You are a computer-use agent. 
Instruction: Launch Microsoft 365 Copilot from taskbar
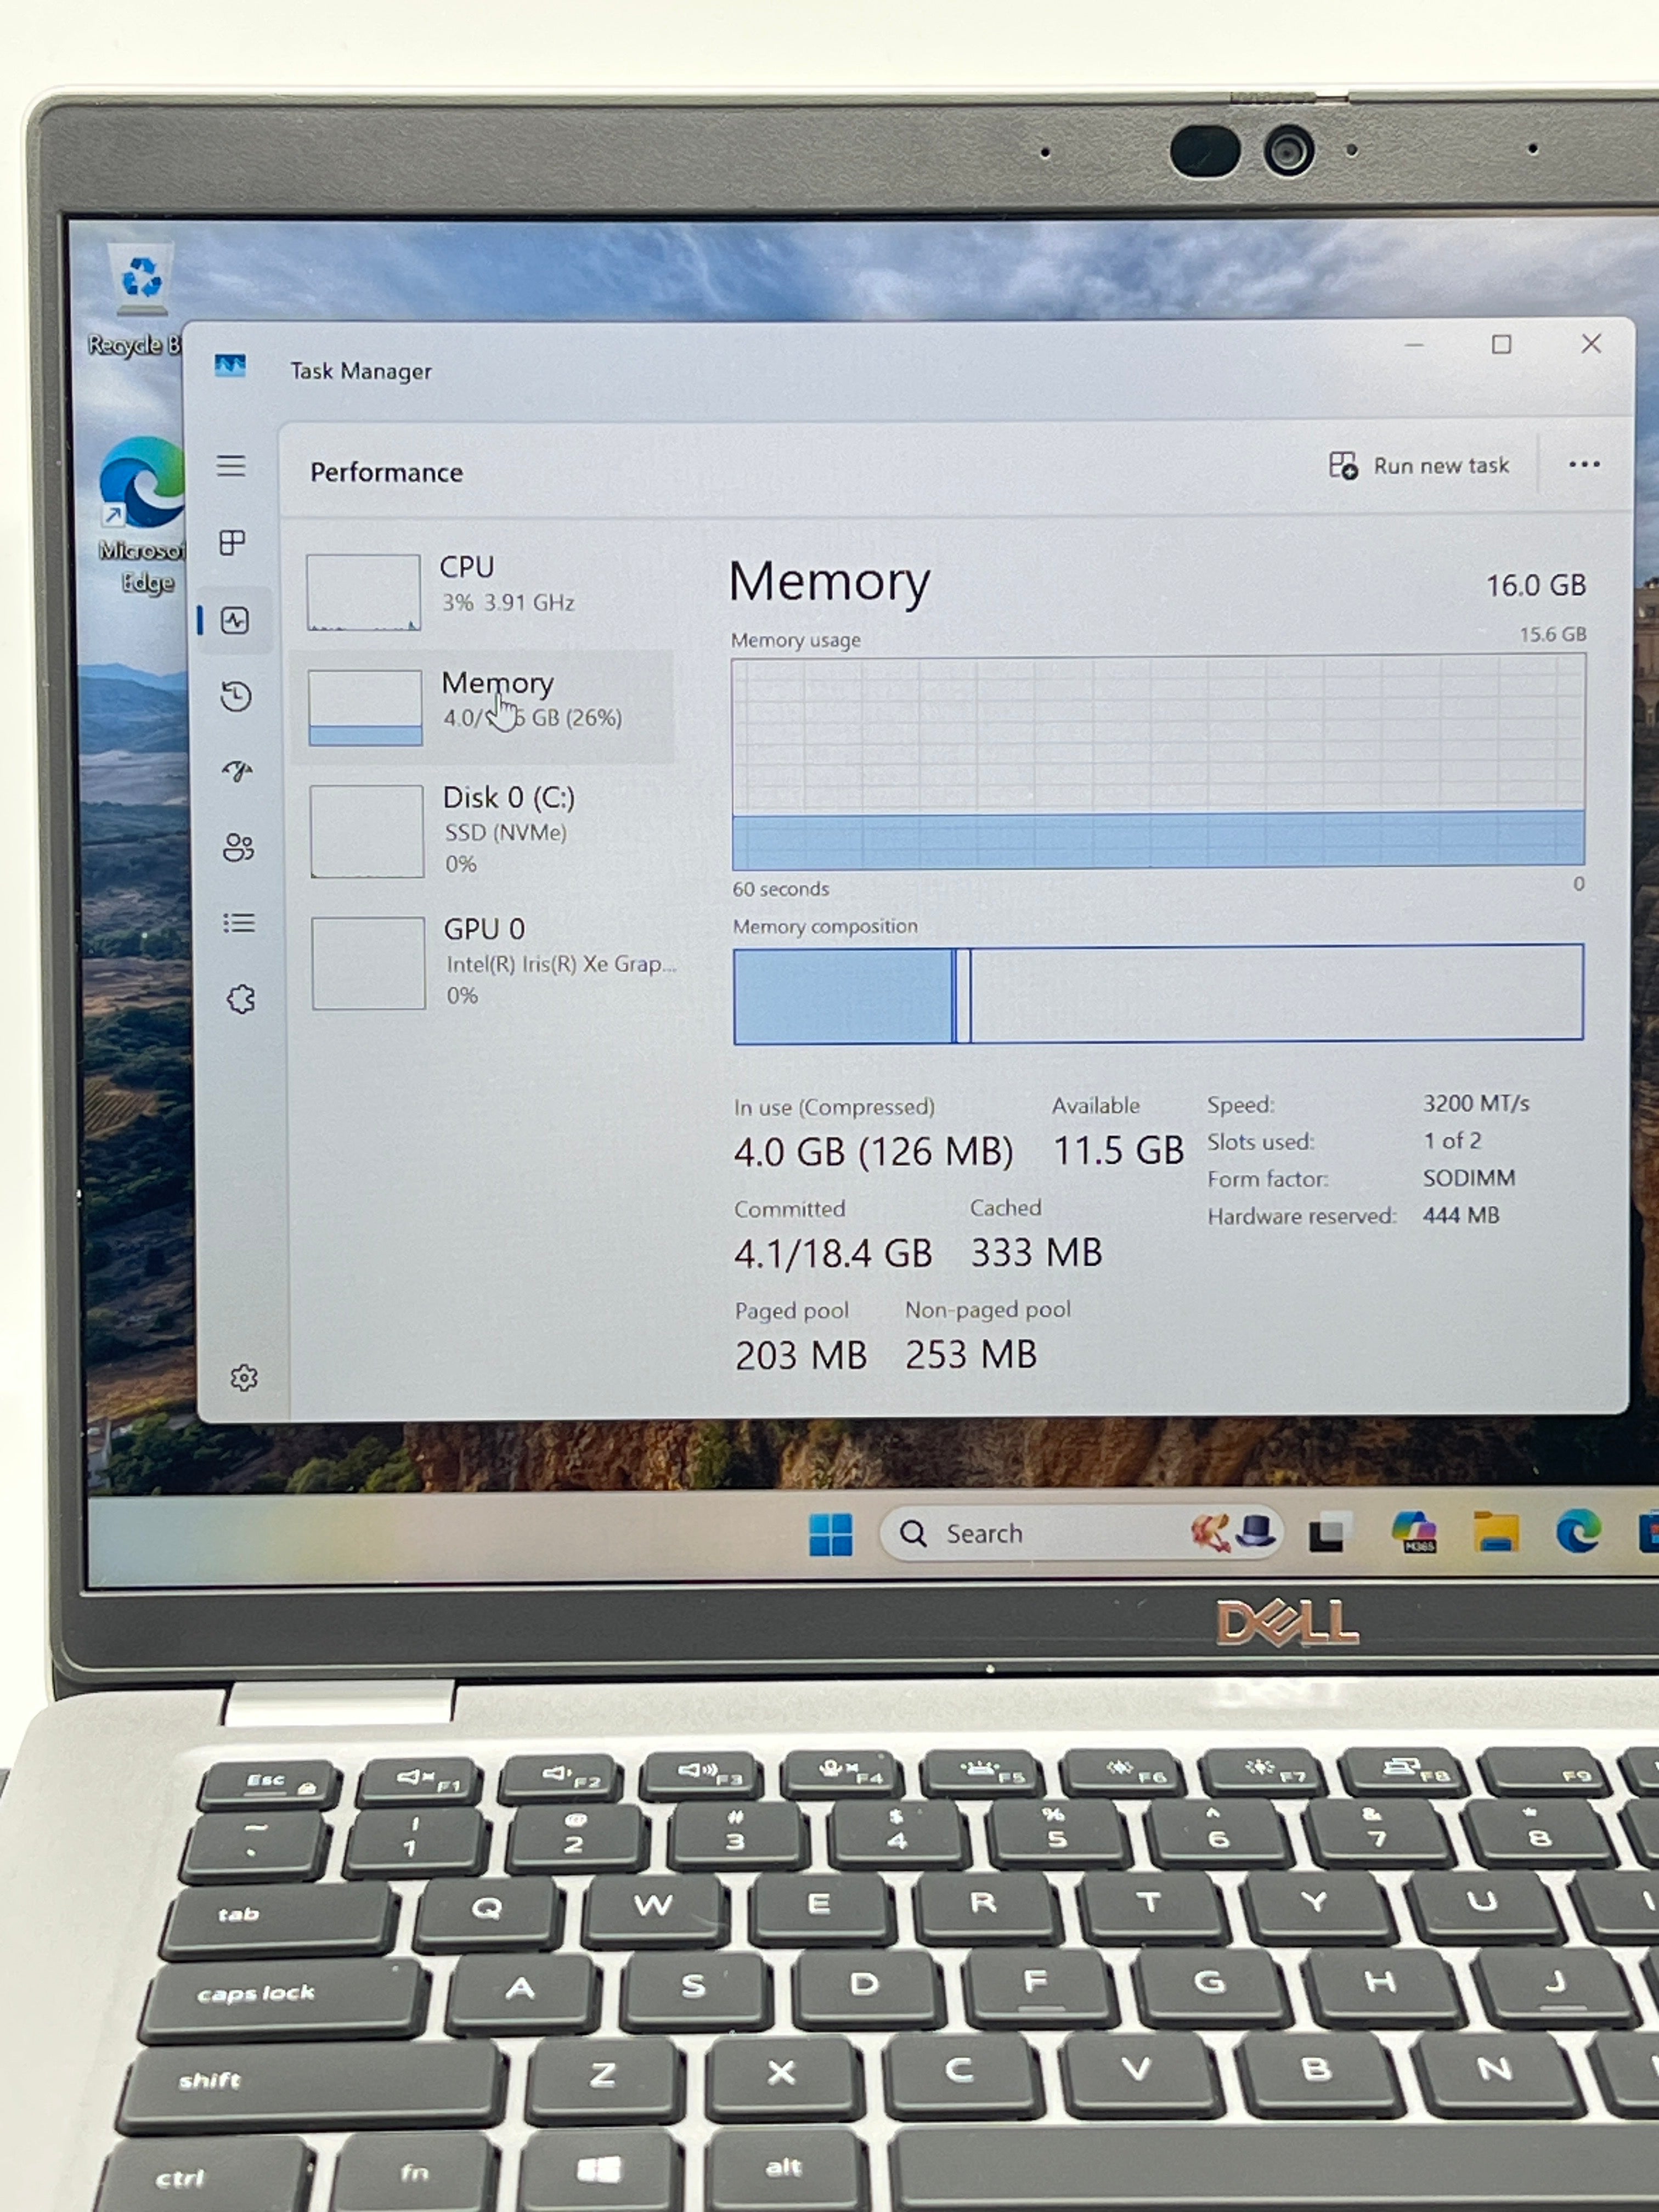pos(1414,1532)
